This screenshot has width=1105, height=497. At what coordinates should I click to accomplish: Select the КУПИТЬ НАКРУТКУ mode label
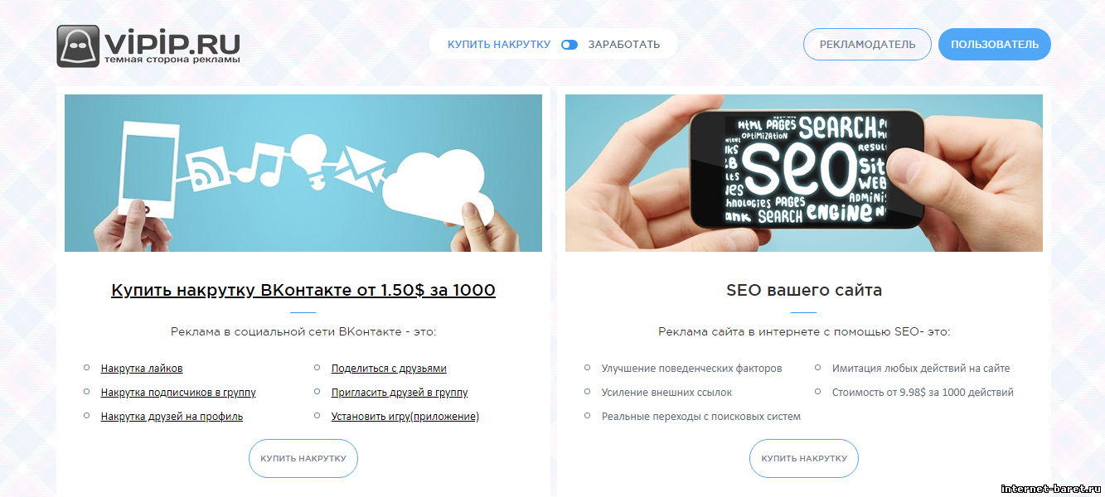click(499, 45)
